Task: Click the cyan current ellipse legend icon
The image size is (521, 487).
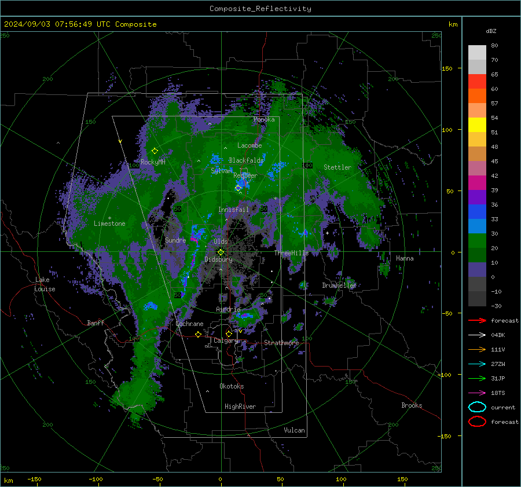Action: (477, 407)
